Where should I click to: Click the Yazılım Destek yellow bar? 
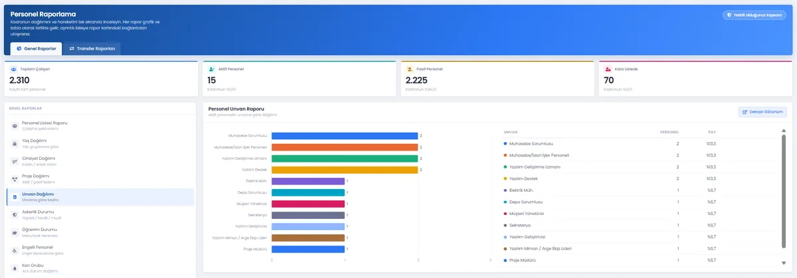pos(345,170)
